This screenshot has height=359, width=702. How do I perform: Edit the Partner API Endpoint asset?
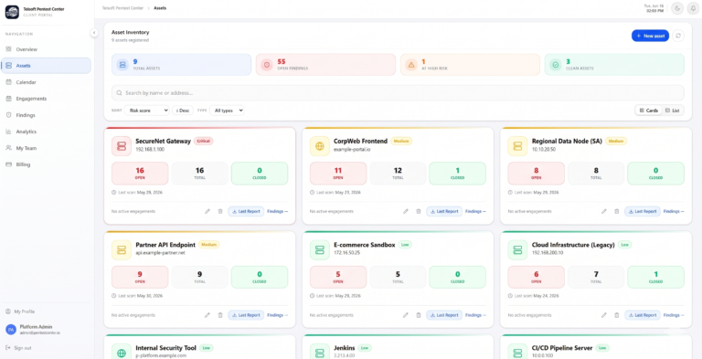pos(207,315)
